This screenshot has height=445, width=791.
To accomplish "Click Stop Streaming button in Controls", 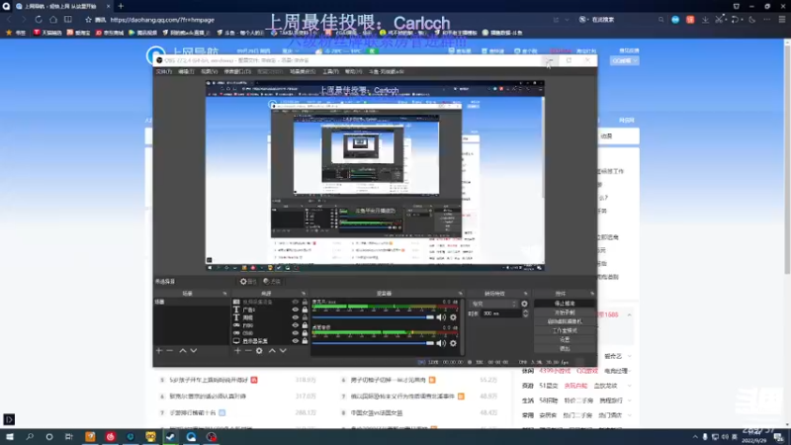I will click(565, 304).
